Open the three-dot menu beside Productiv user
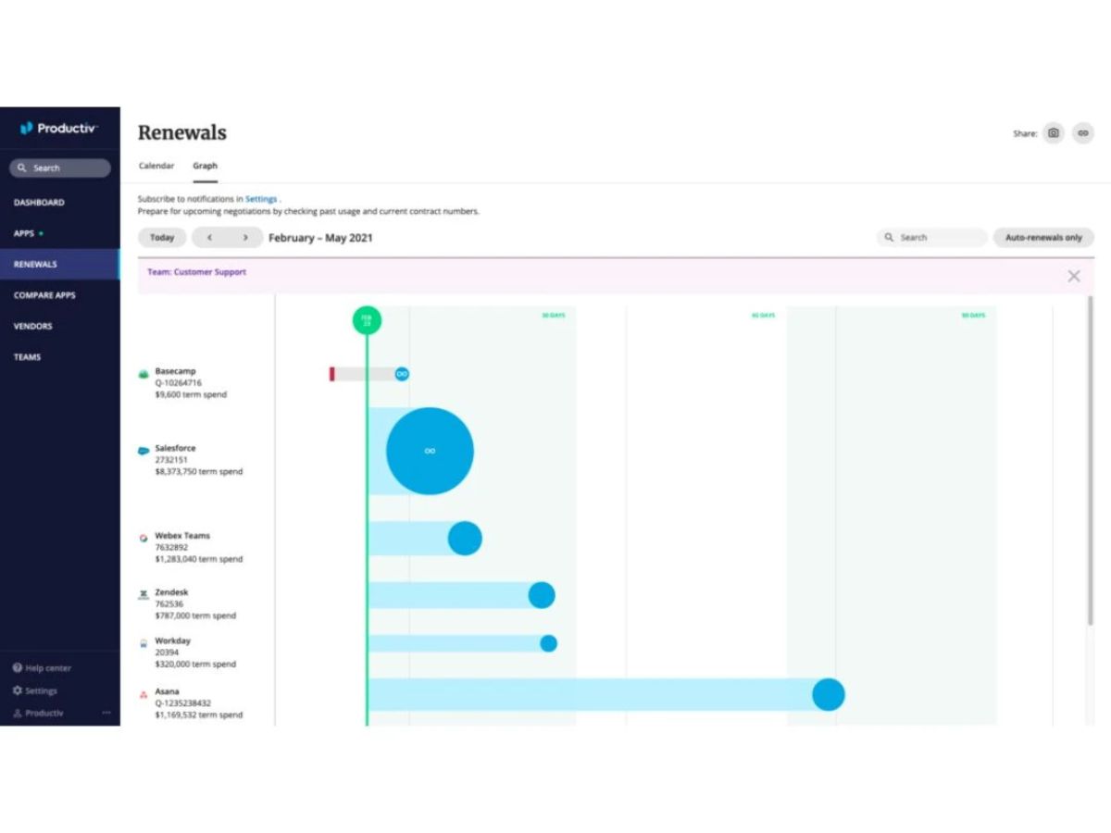The image size is (1111, 833). (106, 713)
